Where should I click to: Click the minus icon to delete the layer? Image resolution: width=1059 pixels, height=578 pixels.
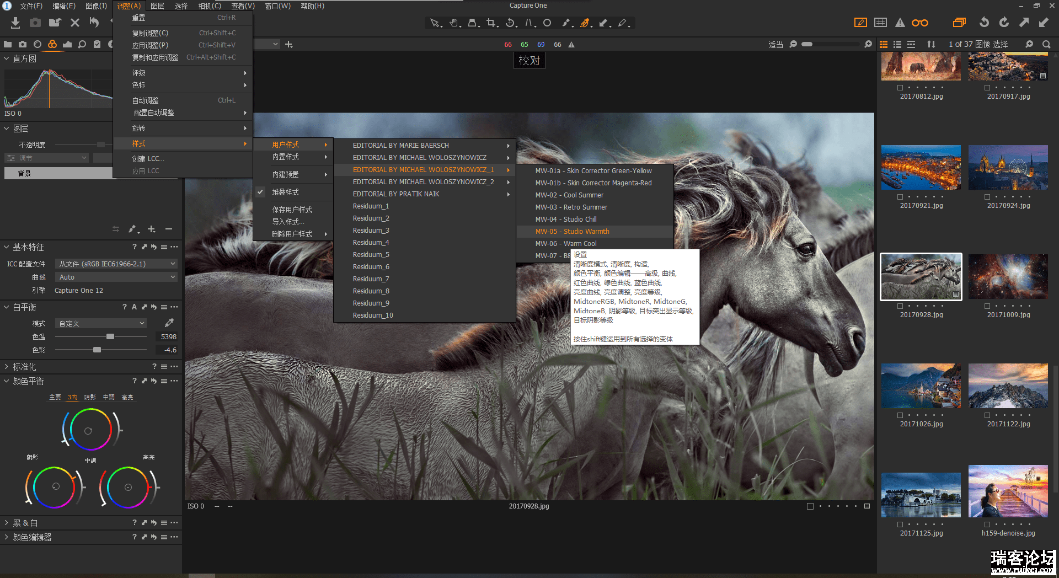[169, 229]
